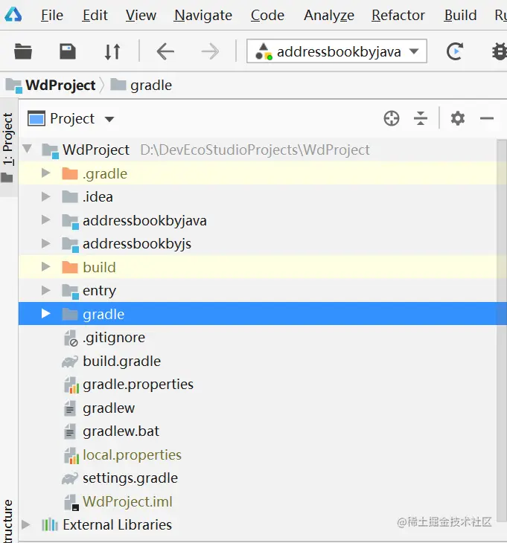Open the Navigate menu
This screenshot has height=543, width=507.
coord(203,15)
